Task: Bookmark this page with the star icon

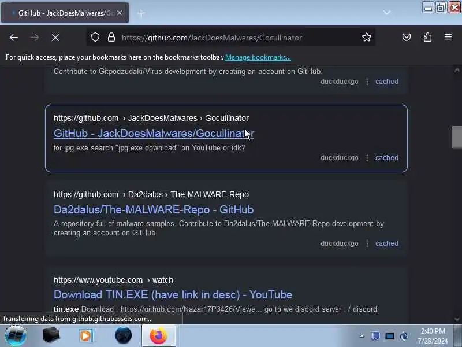Action: pos(367,37)
